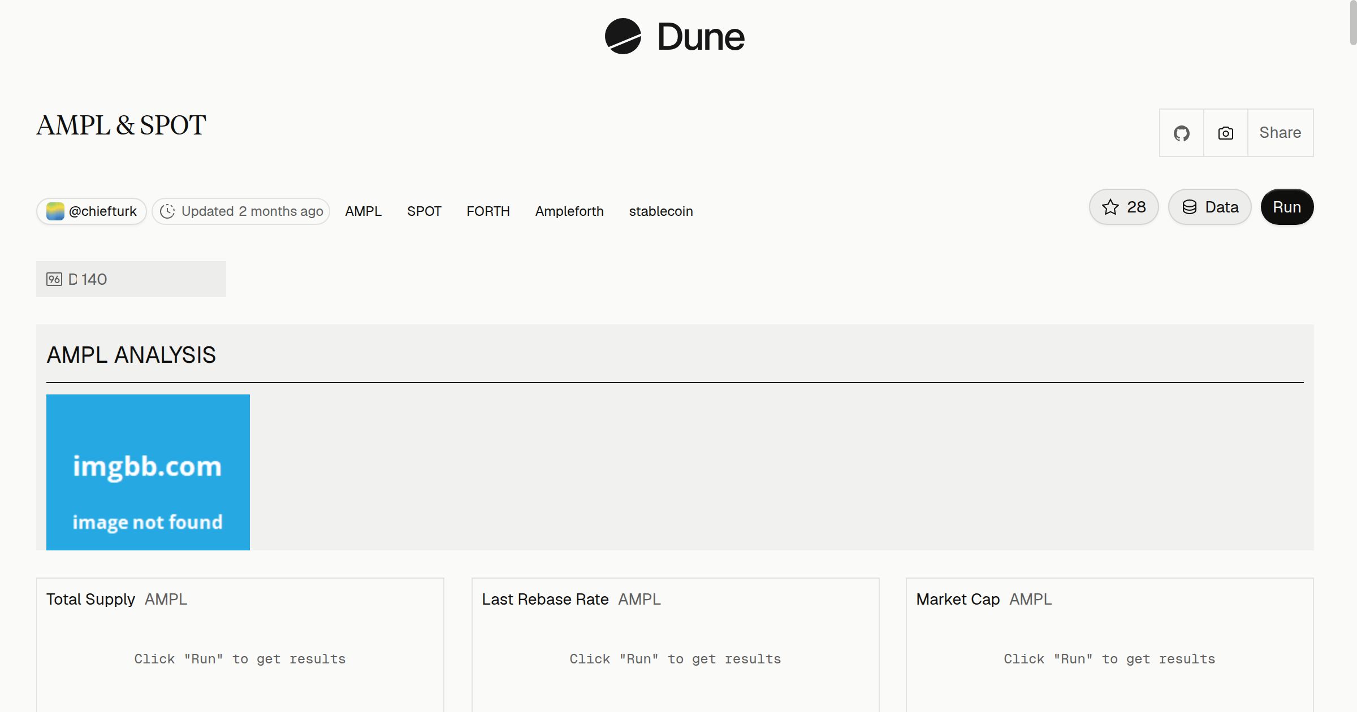Select the stablecoin tag
The image size is (1357, 712).
[661, 211]
